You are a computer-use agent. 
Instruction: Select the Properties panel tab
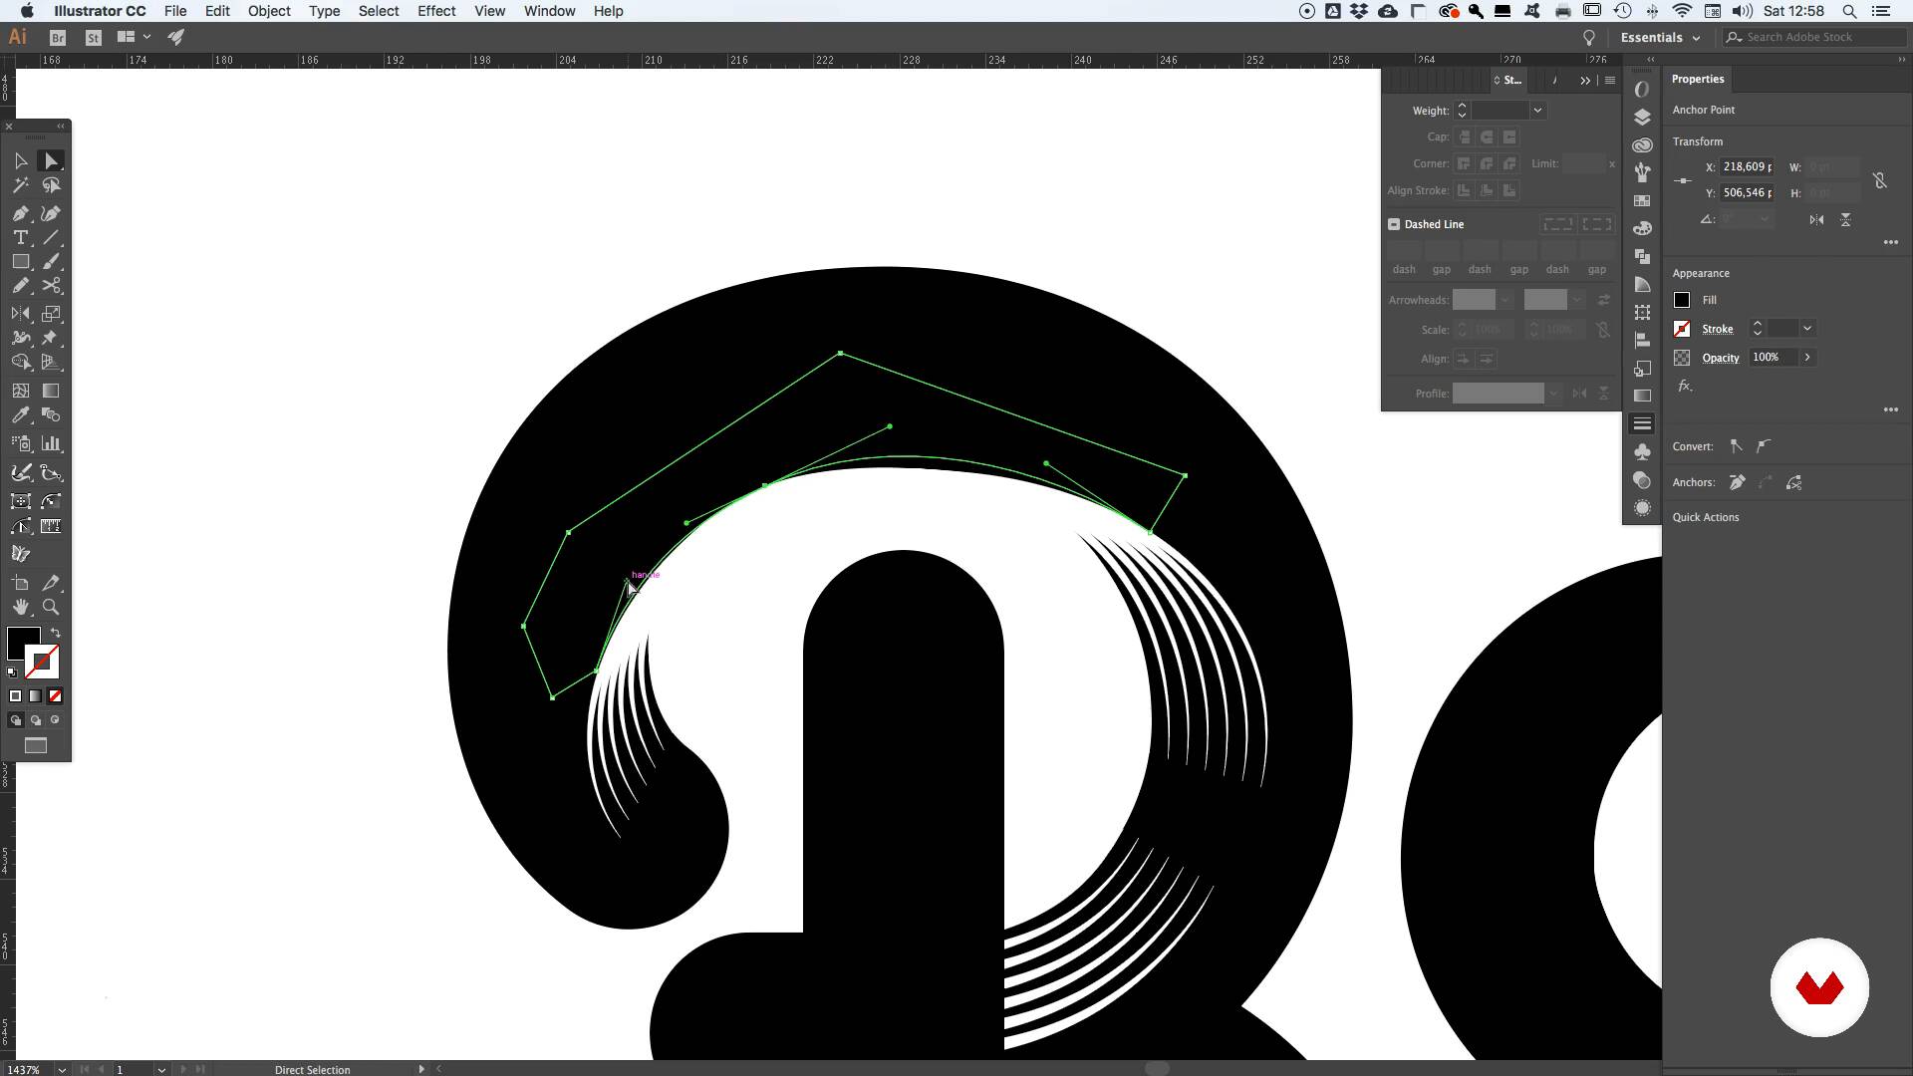tap(1698, 79)
